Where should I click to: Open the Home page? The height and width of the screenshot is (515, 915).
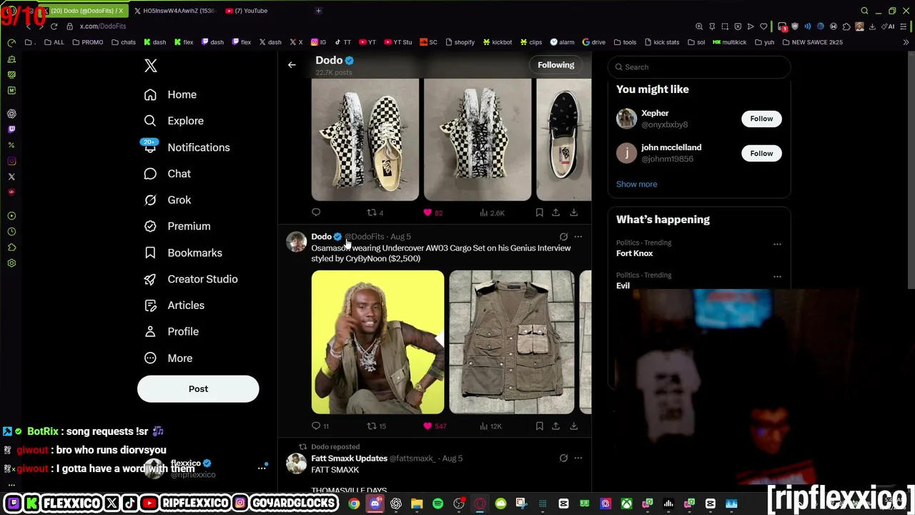click(x=170, y=94)
